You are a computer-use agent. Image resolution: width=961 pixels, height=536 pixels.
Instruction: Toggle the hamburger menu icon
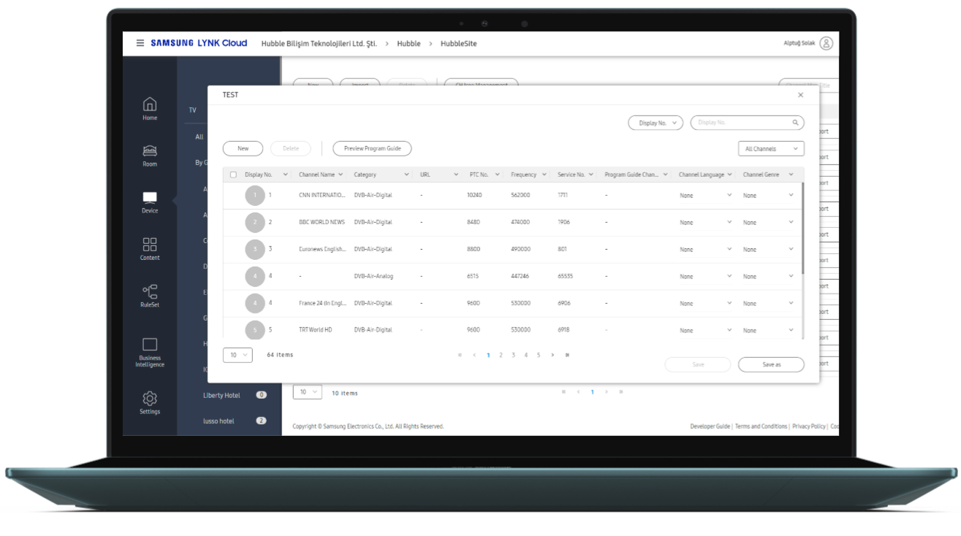[140, 43]
